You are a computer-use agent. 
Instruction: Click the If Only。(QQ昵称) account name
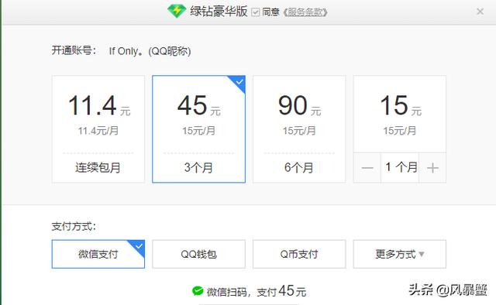click(150, 51)
